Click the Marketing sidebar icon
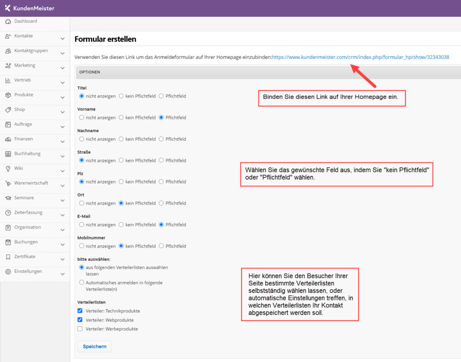 [8, 66]
